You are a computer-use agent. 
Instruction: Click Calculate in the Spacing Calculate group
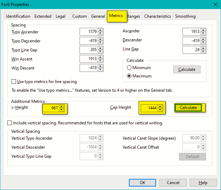187,69
